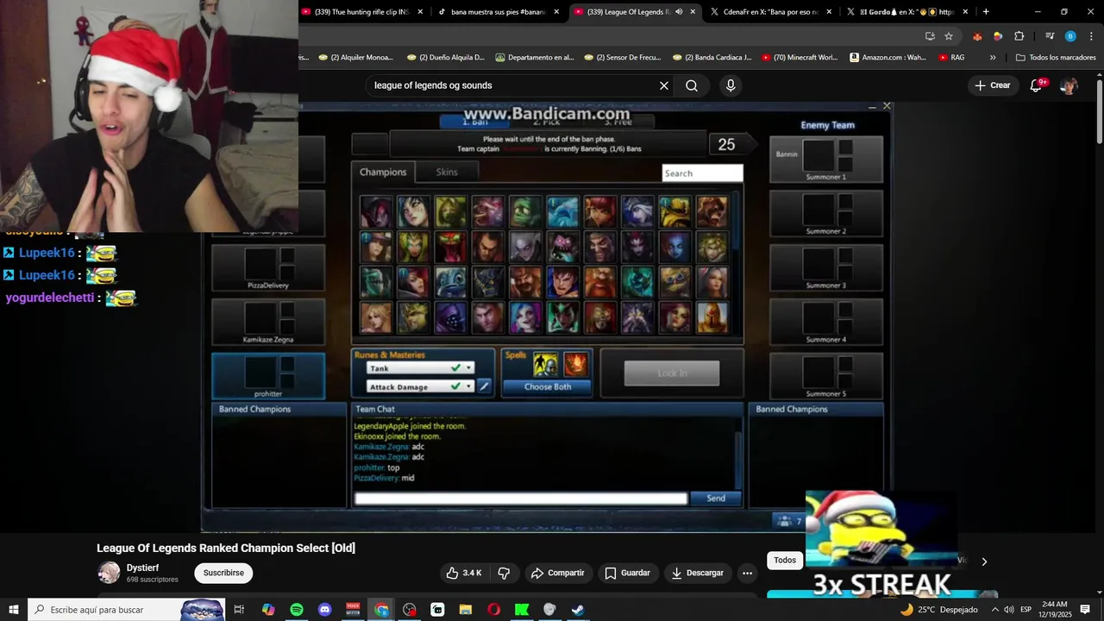Open the Dystierf channel name link
The height and width of the screenshot is (621, 1104).
point(143,568)
